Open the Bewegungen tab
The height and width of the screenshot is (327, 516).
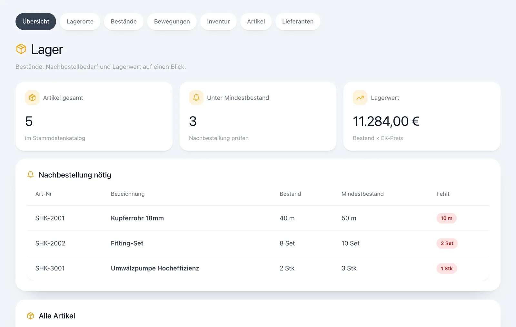click(x=172, y=22)
